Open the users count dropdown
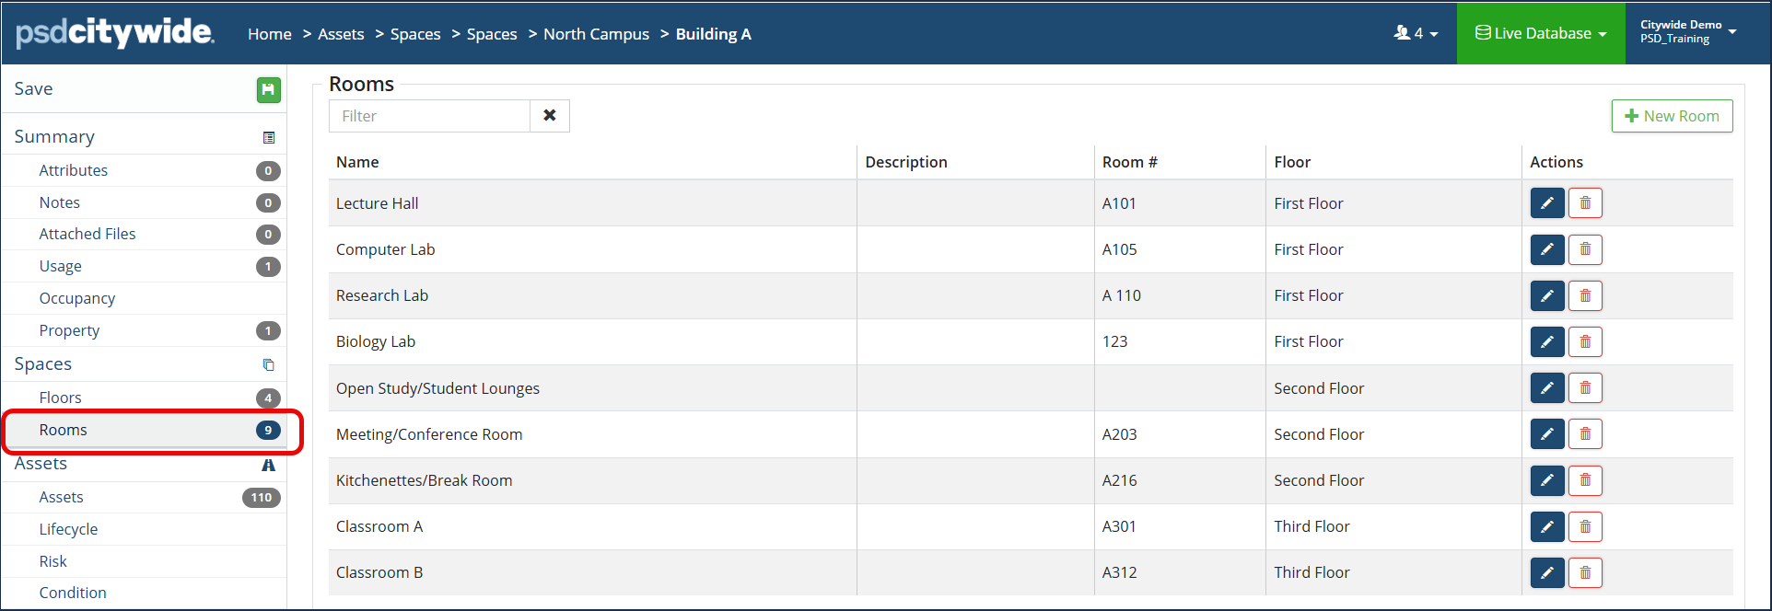The height and width of the screenshot is (611, 1772). [x=1416, y=33]
